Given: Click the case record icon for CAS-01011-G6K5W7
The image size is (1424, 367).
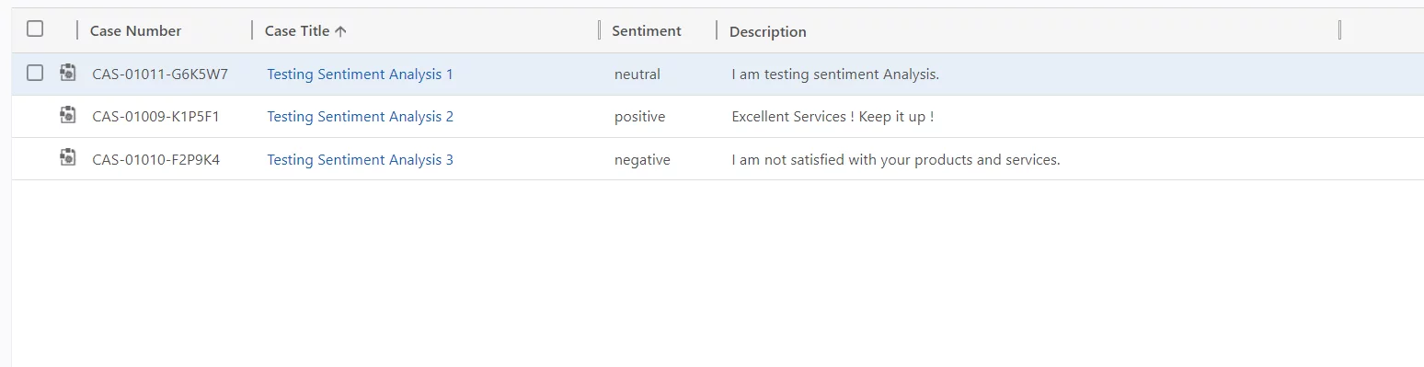Looking at the screenshot, I should [67, 73].
